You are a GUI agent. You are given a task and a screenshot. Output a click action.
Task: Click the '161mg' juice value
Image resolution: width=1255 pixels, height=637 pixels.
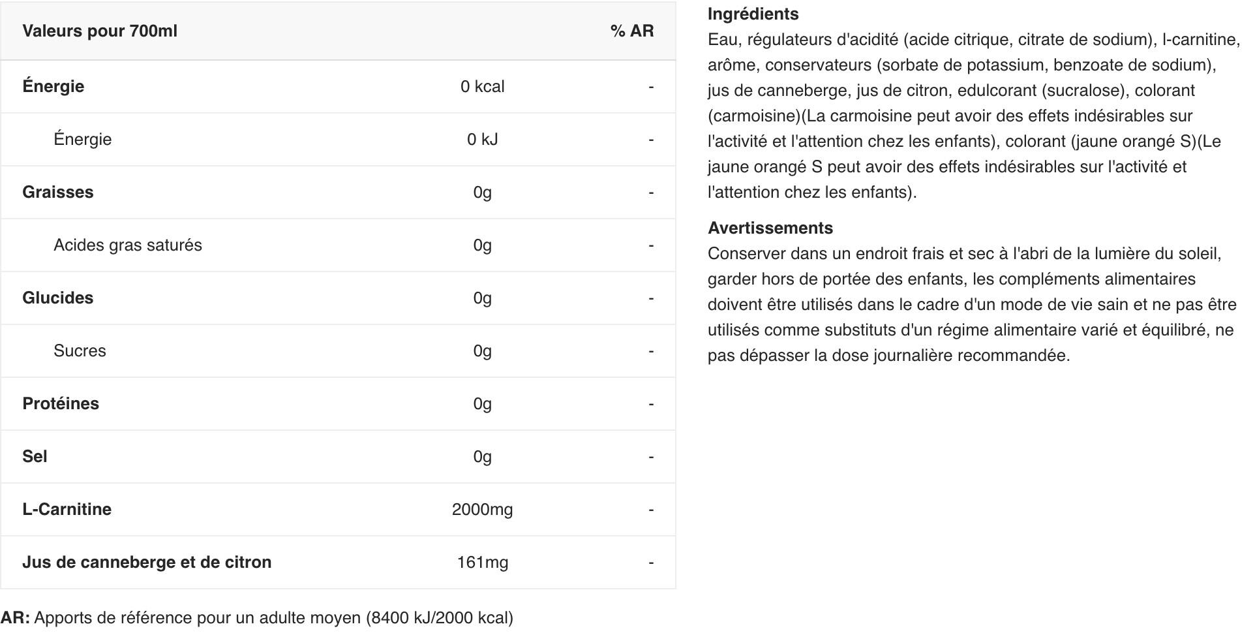(x=482, y=563)
